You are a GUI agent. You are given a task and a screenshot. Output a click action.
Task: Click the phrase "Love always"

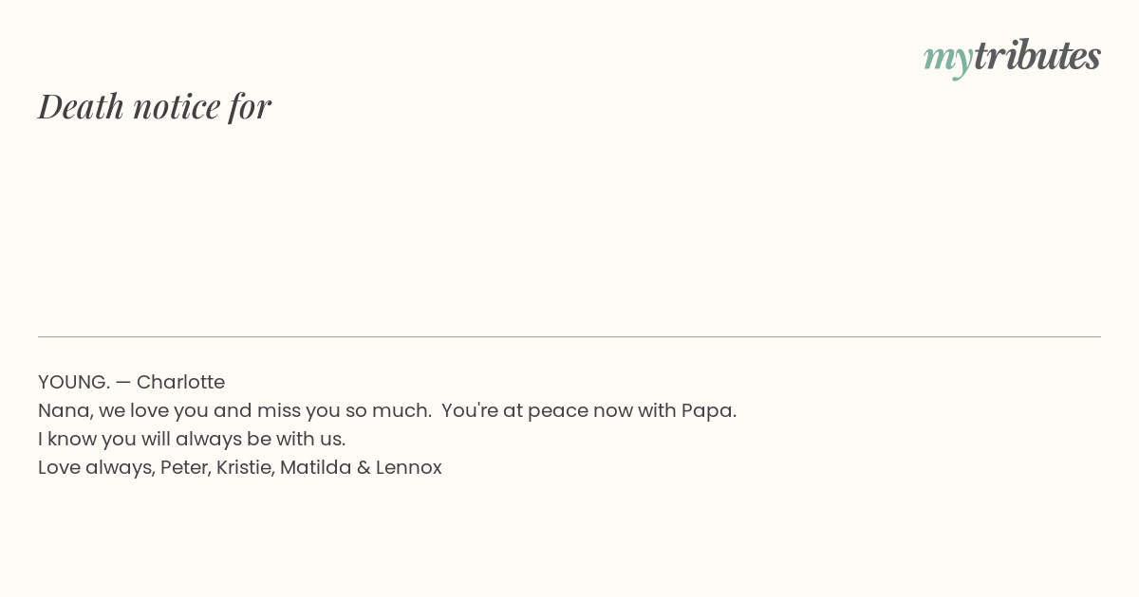click(x=95, y=468)
